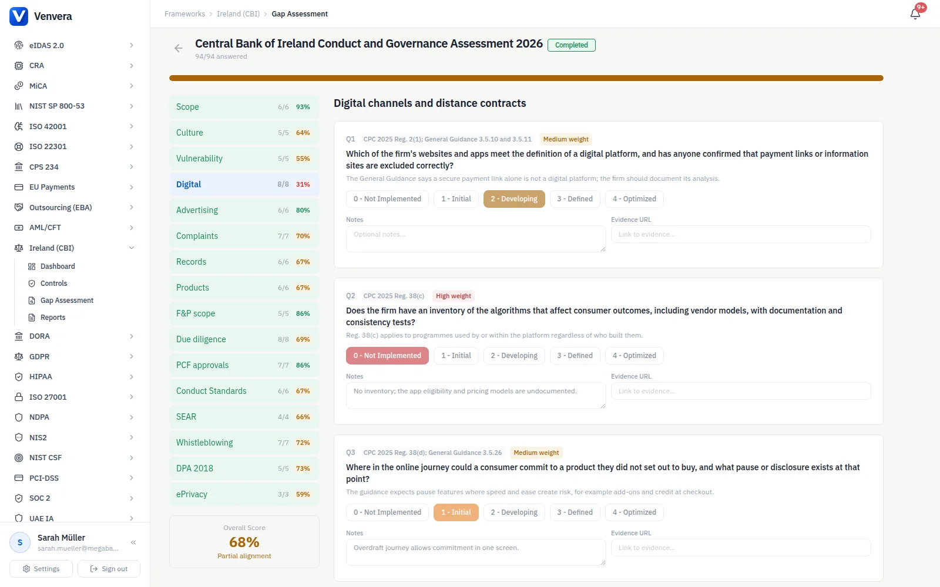This screenshot has width=940, height=587.
Task: Click the Outsourcing (EBA) handshake icon
Action: click(19, 207)
